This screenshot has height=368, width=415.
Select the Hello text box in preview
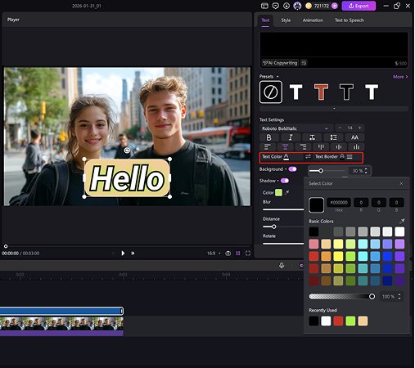coord(127,177)
